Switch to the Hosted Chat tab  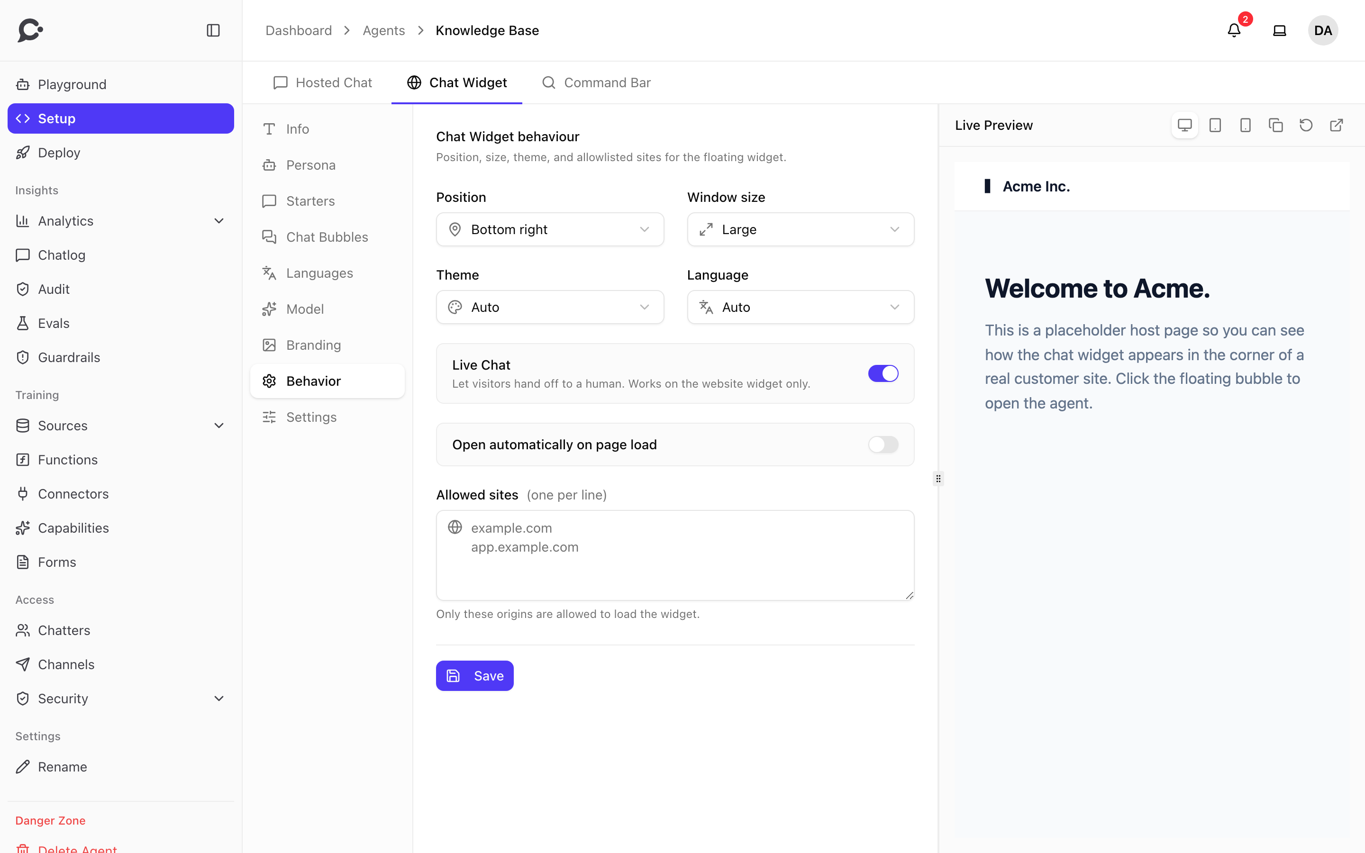[x=323, y=83]
